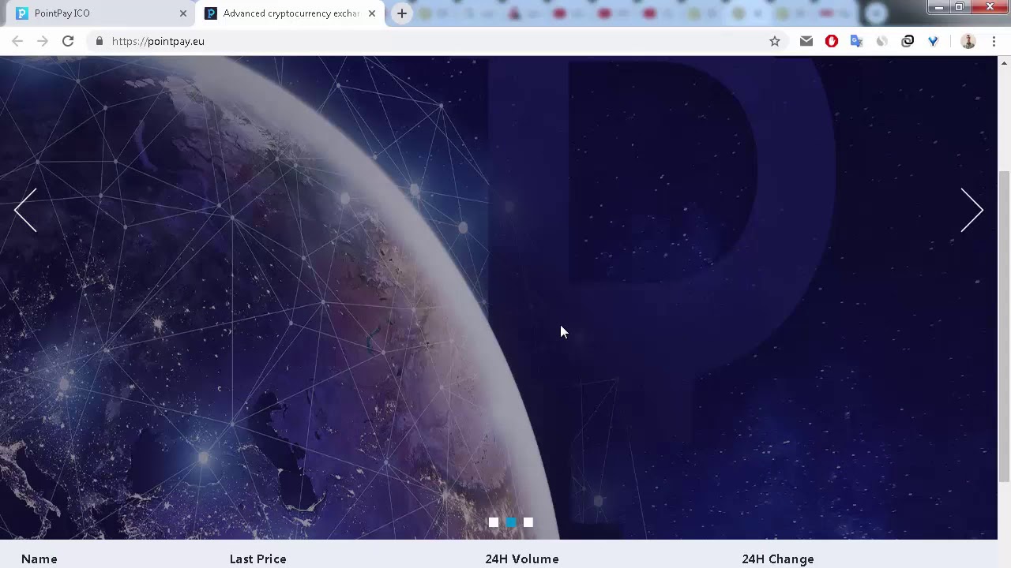The height and width of the screenshot is (568, 1011).
Task: Bookmark this page with the star
Action: point(775,41)
